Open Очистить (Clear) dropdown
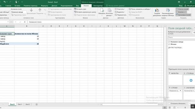Viewport: 195px width, 109px height. (x=120, y=9)
